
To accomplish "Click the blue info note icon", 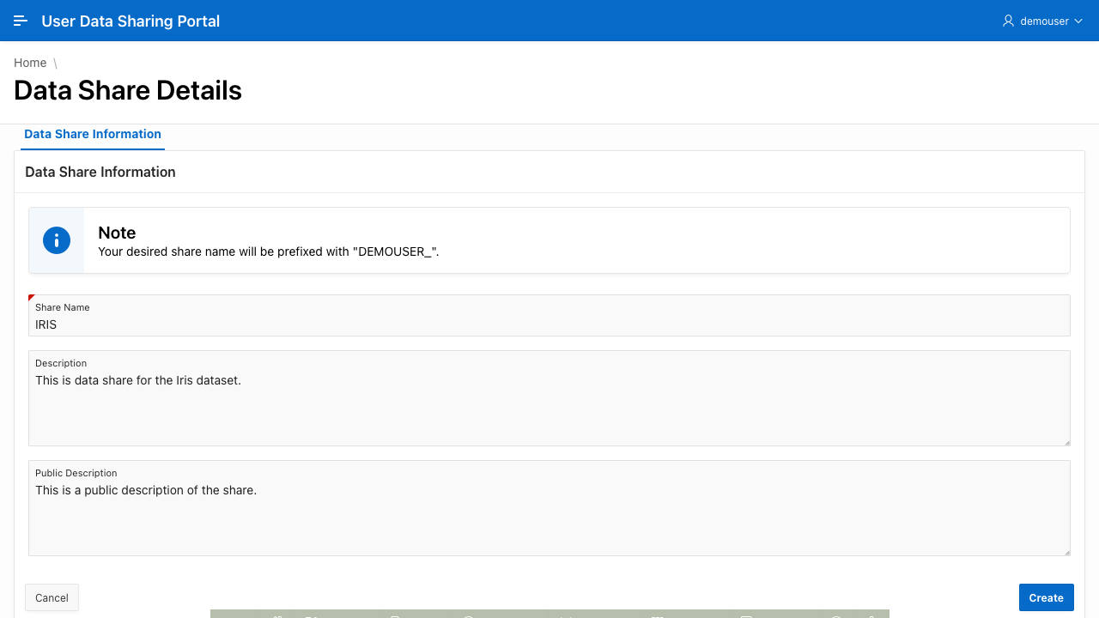I will click(x=57, y=240).
